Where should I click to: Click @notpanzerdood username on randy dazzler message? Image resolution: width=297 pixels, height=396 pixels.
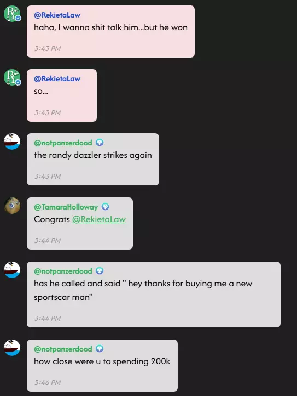point(63,143)
